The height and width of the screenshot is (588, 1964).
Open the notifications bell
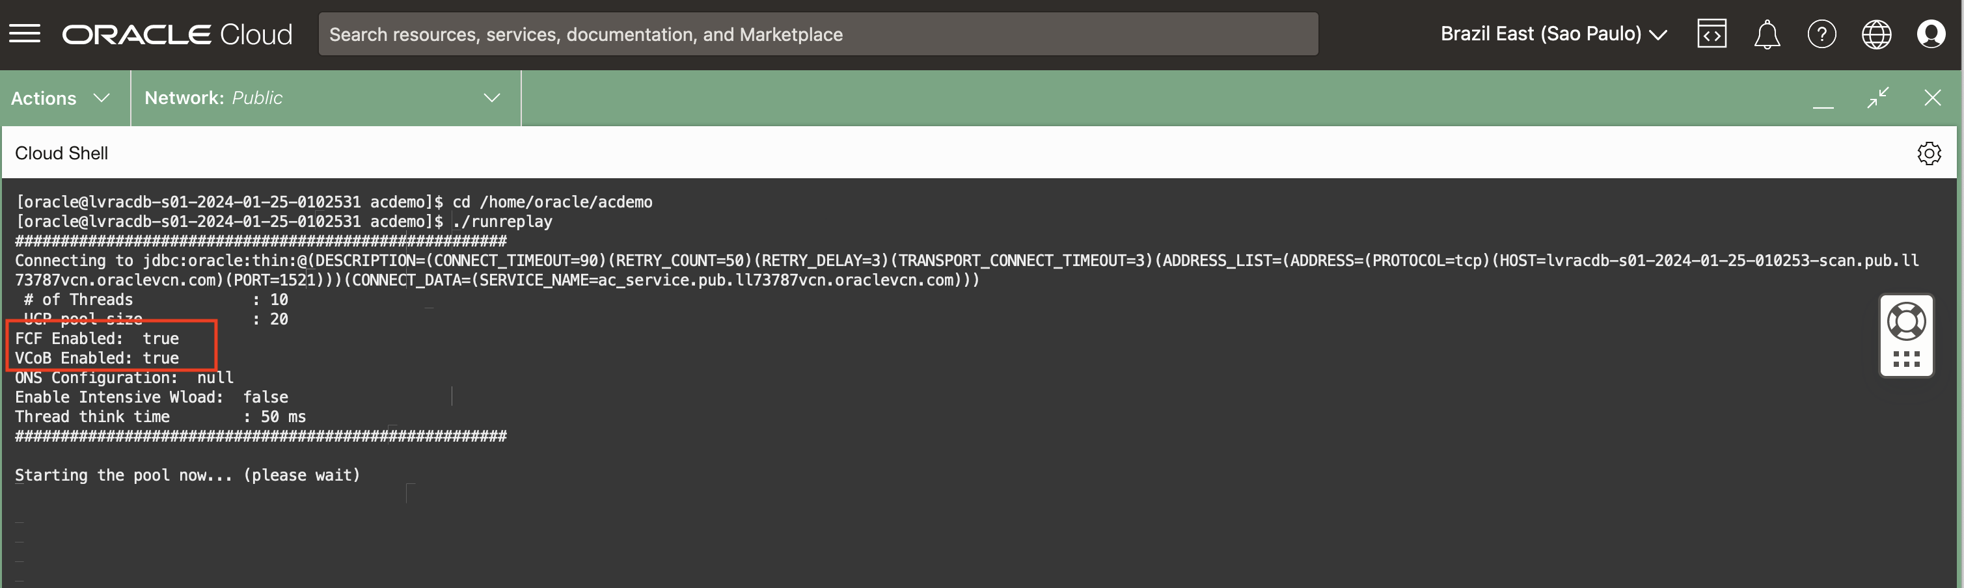pos(1766,34)
